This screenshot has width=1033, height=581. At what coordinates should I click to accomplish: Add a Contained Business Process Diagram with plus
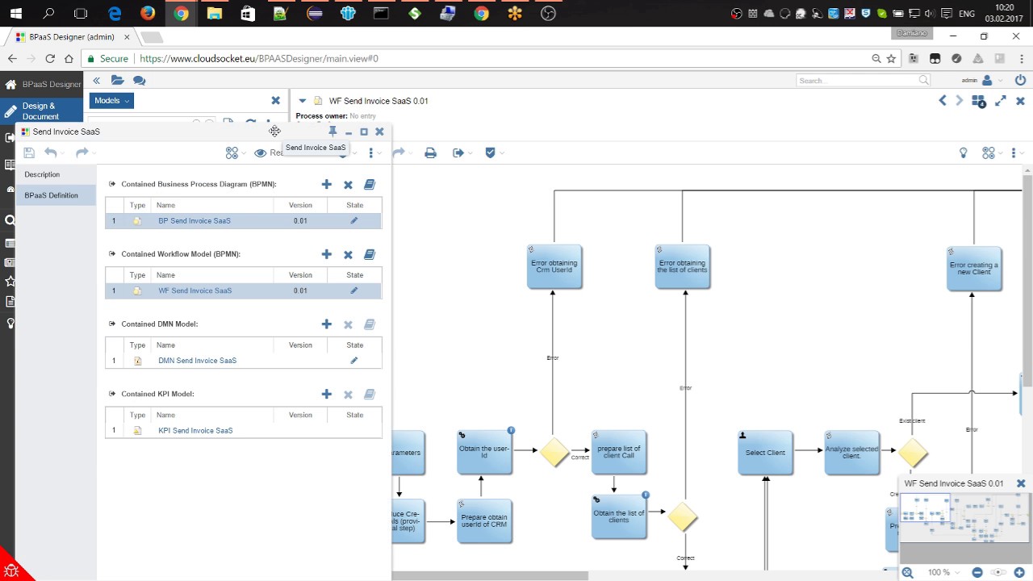[327, 185]
